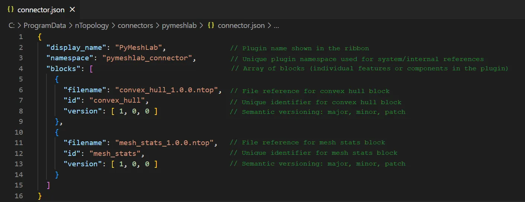Click comment "Plugin name shown in the ribbon"

pyautogui.click(x=300, y=48)
